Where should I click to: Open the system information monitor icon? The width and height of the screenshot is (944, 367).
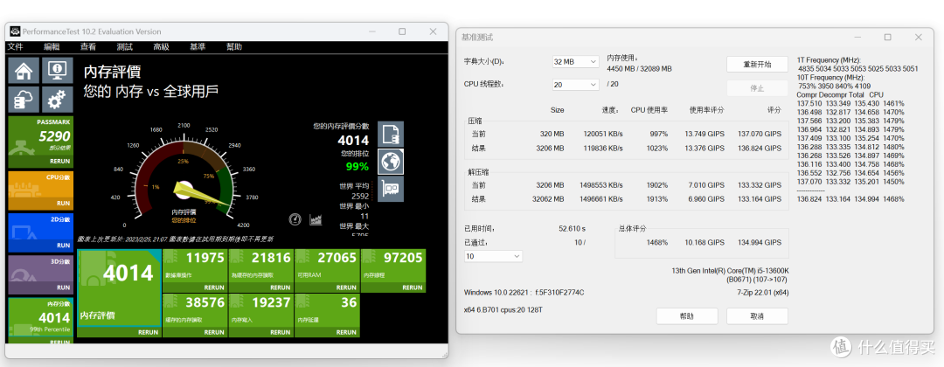(58, 71)
